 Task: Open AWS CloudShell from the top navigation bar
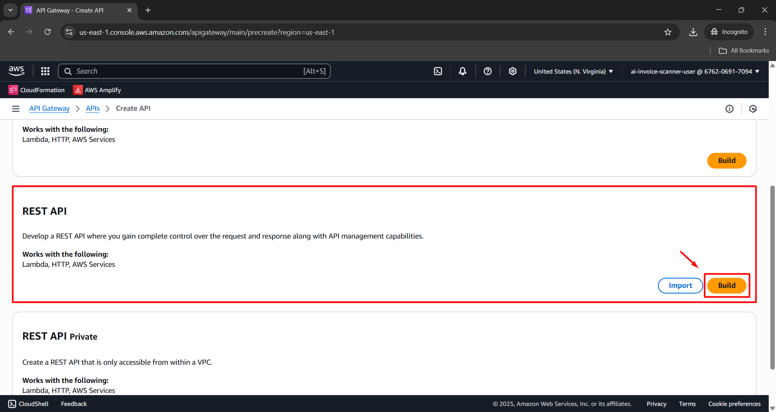point(438,71)
